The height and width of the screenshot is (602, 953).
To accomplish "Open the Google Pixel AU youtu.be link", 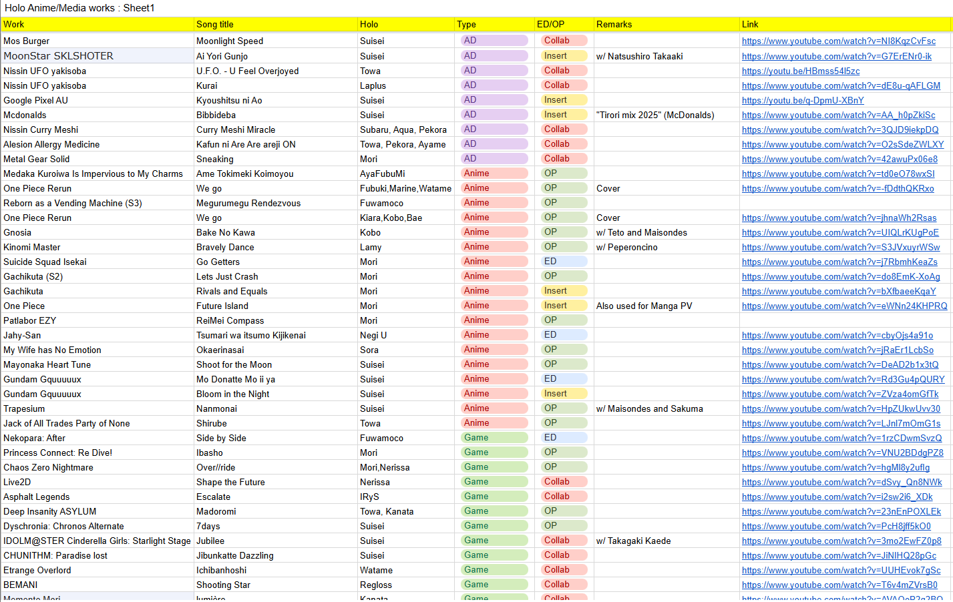I will 803,100.
